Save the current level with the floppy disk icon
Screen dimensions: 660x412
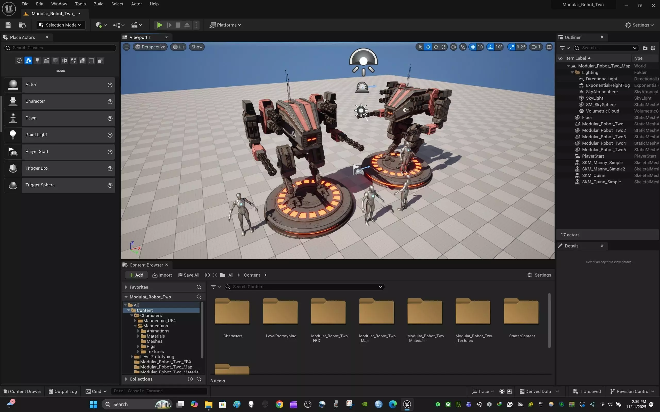pyautogui.click(x=8, y=25)
